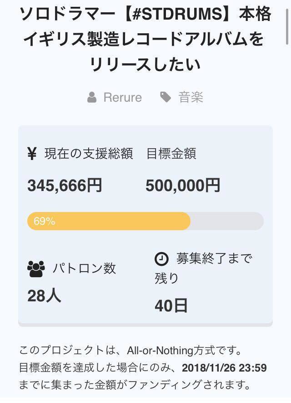291x403 pixels.
Task: Click the 500,000円 goal amount
Action: pos(183,186)
